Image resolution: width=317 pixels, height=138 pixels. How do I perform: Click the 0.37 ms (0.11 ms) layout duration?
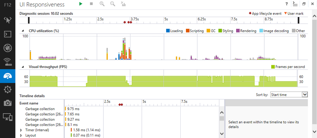pos(87,136)
